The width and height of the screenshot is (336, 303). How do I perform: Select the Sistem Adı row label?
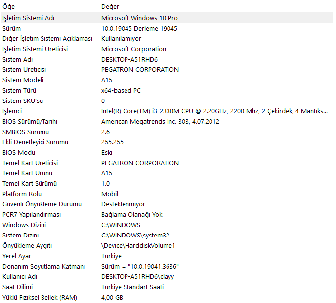pos(17,60)
